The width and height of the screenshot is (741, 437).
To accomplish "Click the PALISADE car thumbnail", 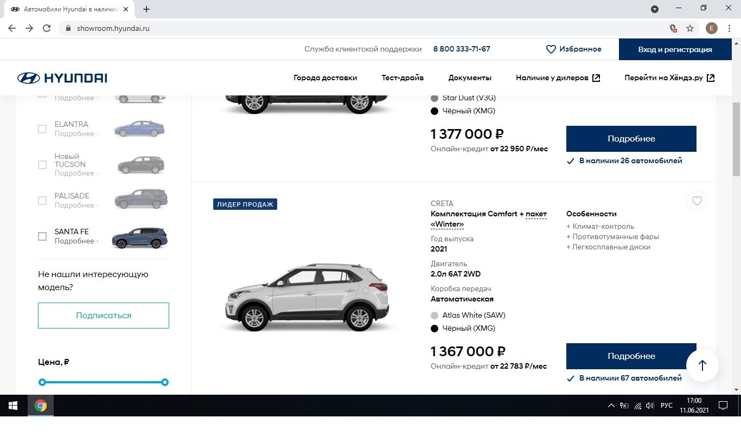I will pos(141,199).
